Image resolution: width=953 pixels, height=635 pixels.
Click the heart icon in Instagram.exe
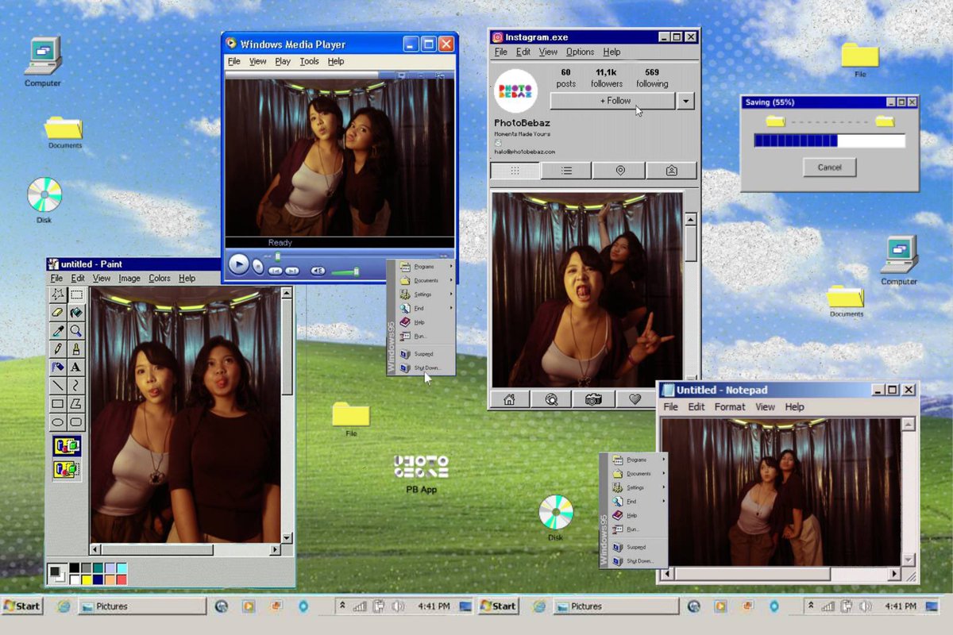635,399
